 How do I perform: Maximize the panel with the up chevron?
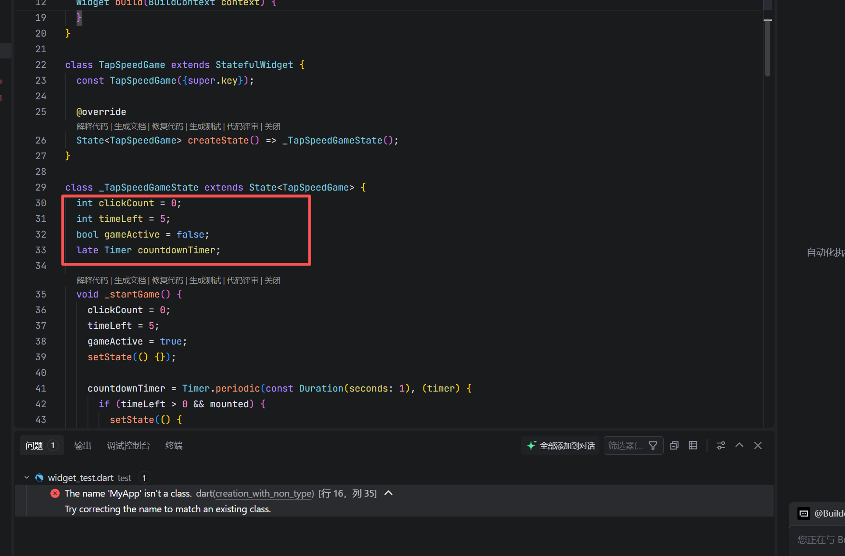(739, 445)
